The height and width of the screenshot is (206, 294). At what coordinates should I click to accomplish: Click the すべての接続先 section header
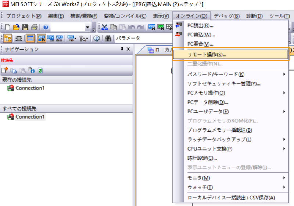pyautogui.click(x=67, y=109)
